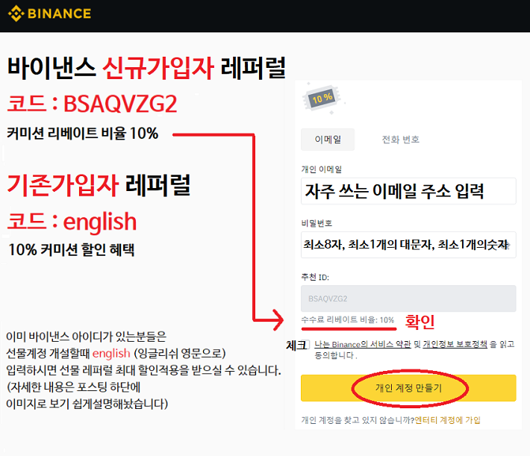530x456 pixels.
Task: Click the red 코드 : english text
Action: coord(72,222)
